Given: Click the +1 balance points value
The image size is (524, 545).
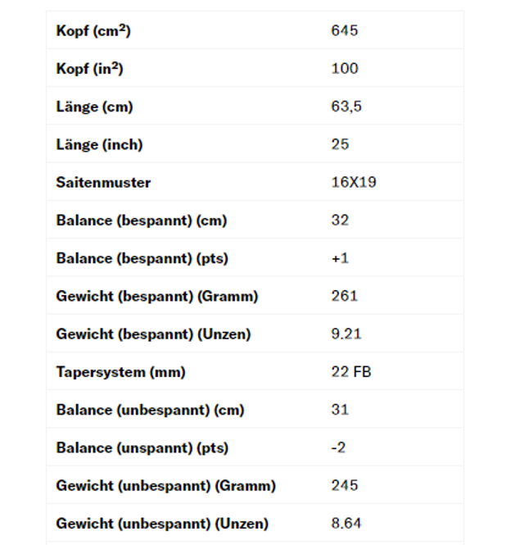Looking at the screenshot, I should click(340, 258).
